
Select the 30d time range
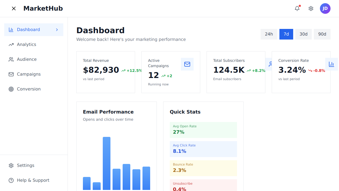(x=304, y=34)
